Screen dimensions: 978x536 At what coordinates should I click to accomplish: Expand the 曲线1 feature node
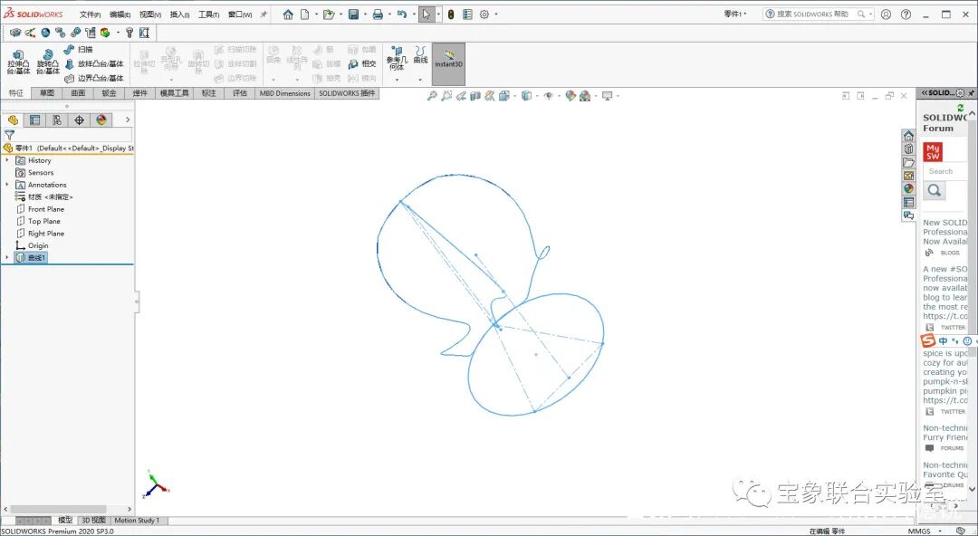coord(7,258)
